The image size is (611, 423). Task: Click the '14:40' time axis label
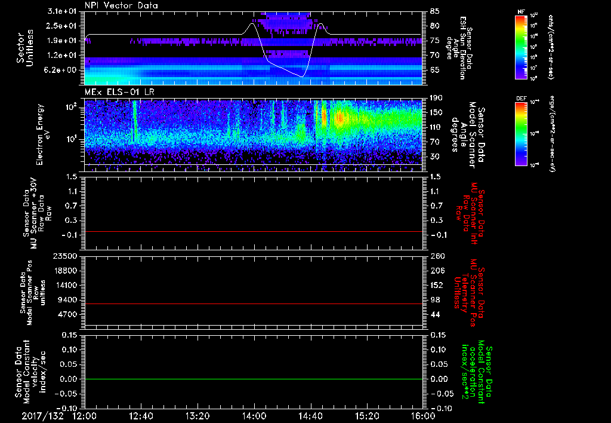pyautogui.click(x=310, y=416)
